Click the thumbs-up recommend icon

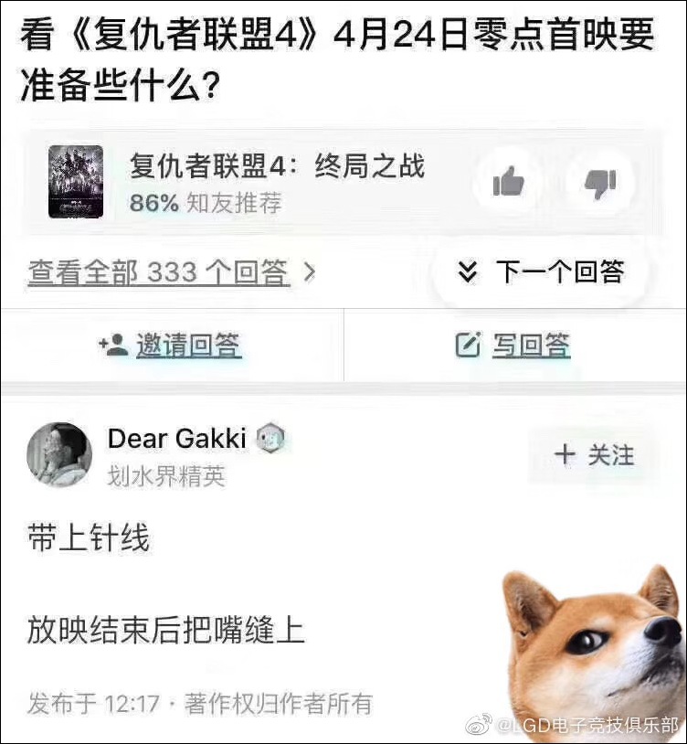coord(508,181)
